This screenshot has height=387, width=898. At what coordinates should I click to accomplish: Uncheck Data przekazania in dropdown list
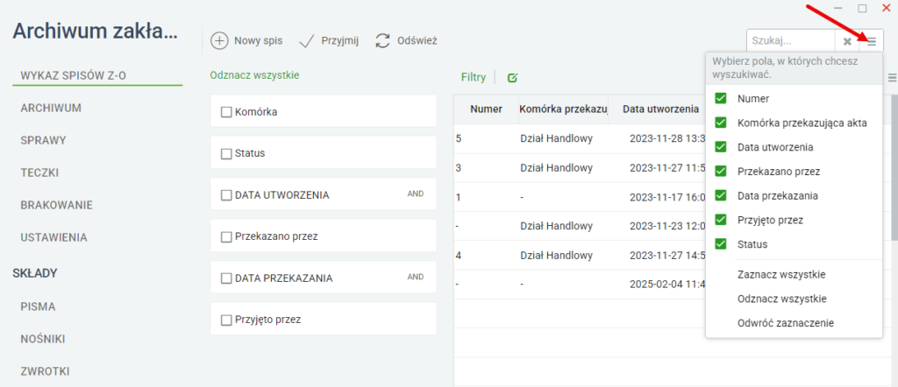tap(721, 195)
